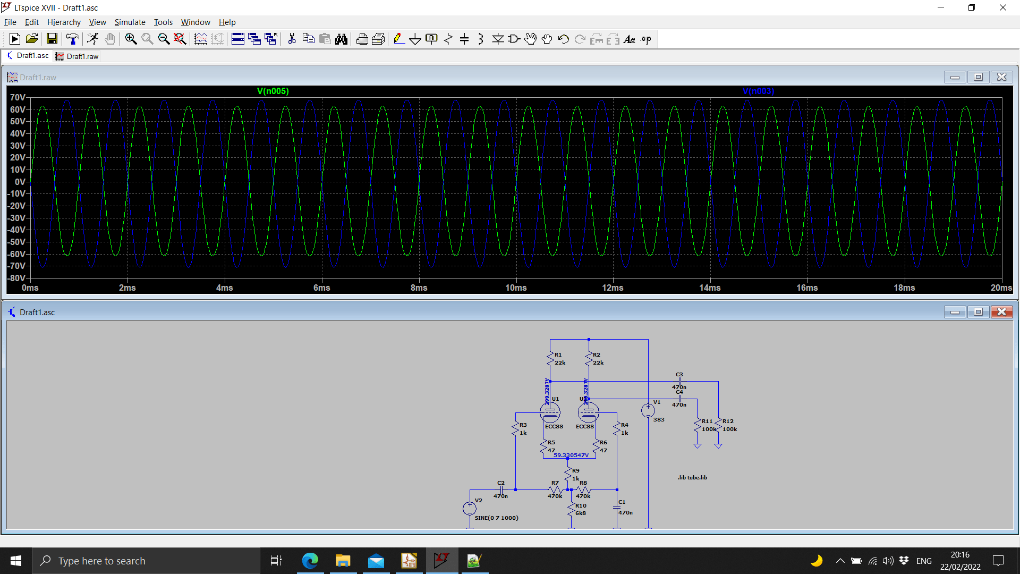Open the Task View taskbar icon
The width and height of the screenshot is (1020, 574).
pos(276,561)
